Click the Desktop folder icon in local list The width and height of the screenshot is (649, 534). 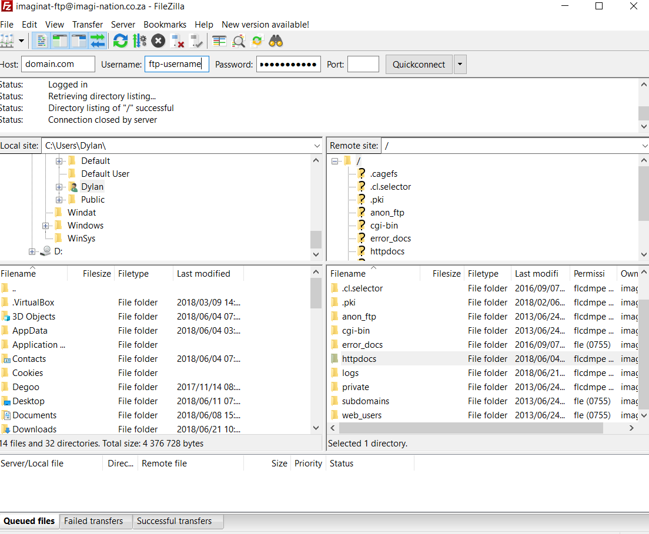click(x=6, y=401)
